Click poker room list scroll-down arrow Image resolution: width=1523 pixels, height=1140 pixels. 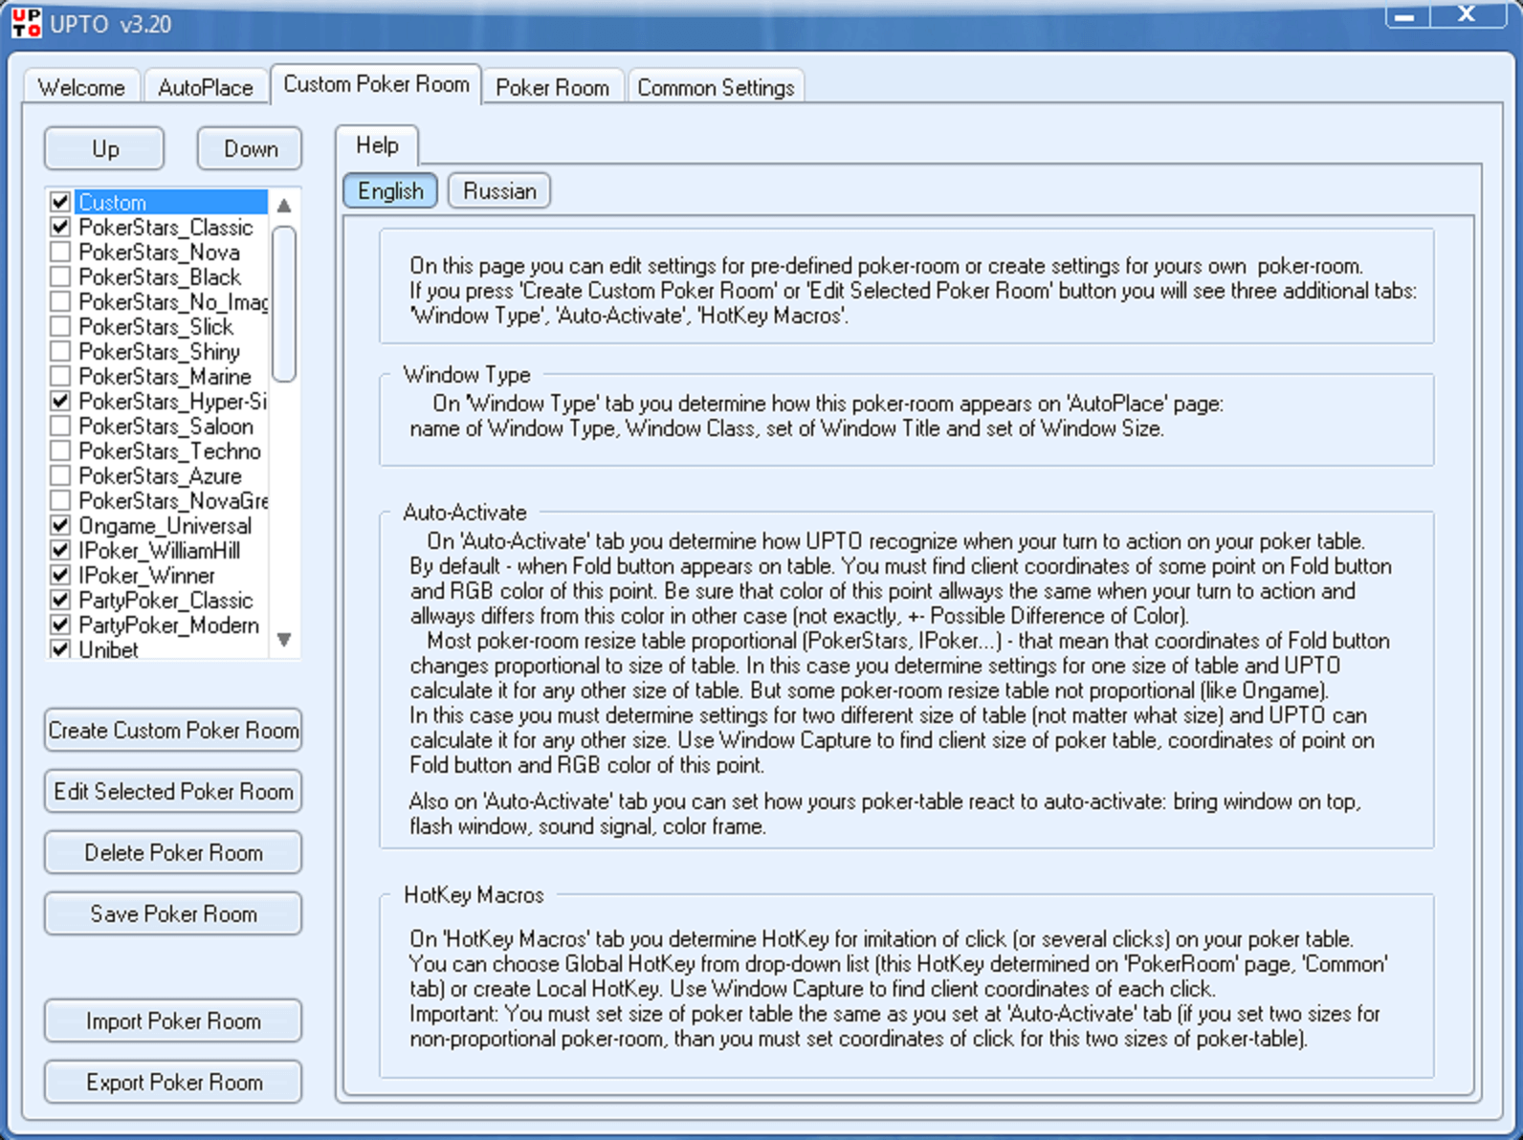tap(284, 640)
